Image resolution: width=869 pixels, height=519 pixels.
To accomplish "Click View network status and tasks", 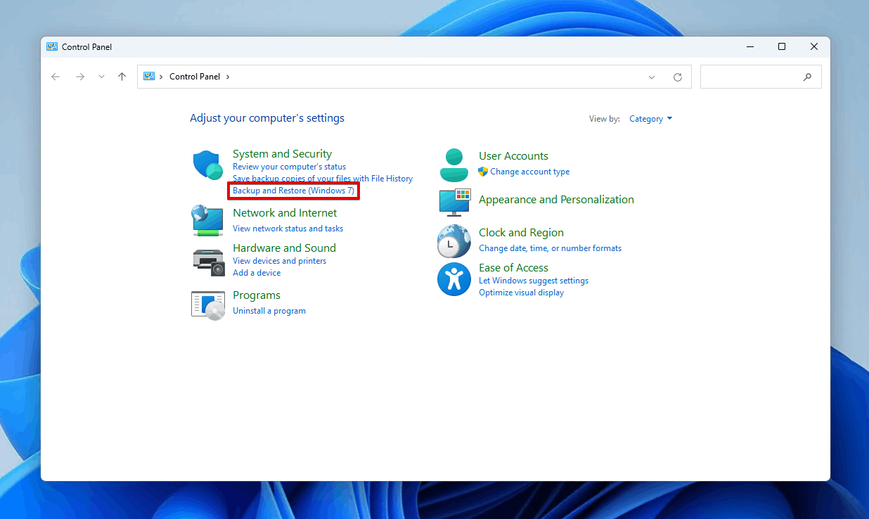I will pyautogui.click(x=288, y=229).
